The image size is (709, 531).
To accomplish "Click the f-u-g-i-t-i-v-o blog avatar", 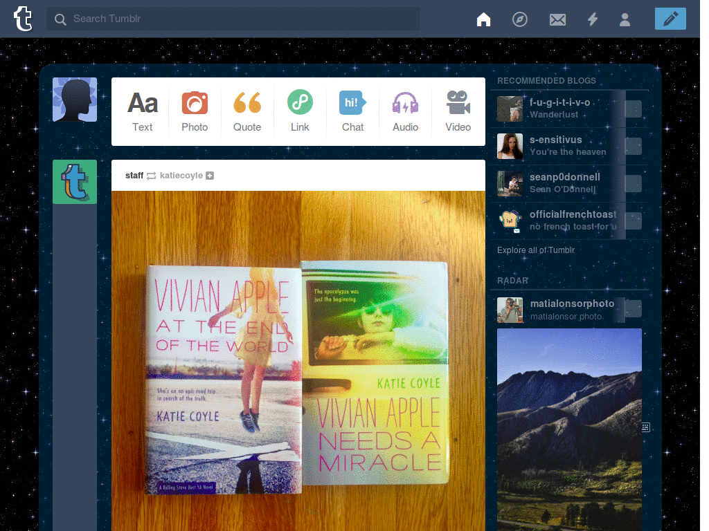I will point(510,109).
